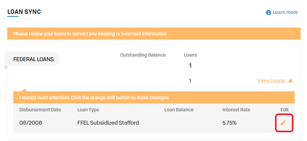
Task: Click the 08/2008 disbursement date
Action: pos(30,123)
